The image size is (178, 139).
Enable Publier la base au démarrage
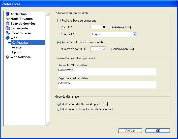click(x=59, y=21)
